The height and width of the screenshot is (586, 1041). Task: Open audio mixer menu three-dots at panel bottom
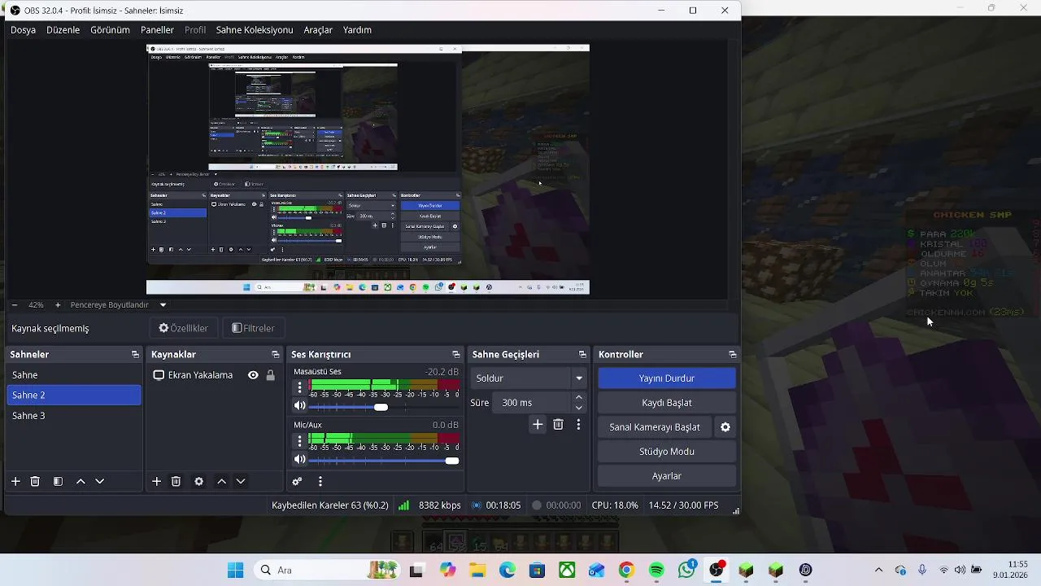point(320,482)
